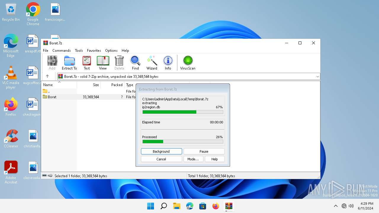Cancel the extraction
This screenshot has width=379, height=213.
coord(161,159)
